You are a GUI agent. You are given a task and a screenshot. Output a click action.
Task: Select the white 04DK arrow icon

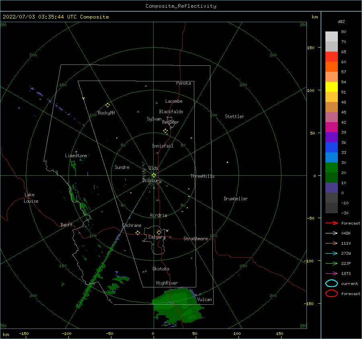click(331, 233)
